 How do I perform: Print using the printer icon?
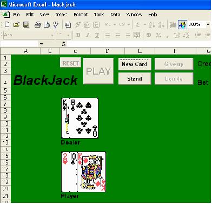pos(38,24)
